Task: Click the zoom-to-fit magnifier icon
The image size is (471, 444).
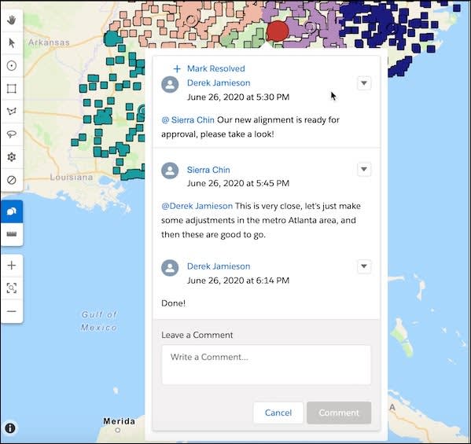Action: tap(12, 288)
